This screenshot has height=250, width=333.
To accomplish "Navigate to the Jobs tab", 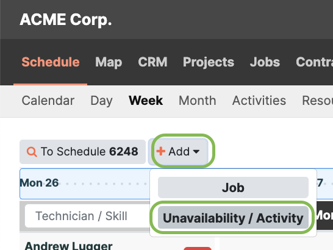I will 265,62.
